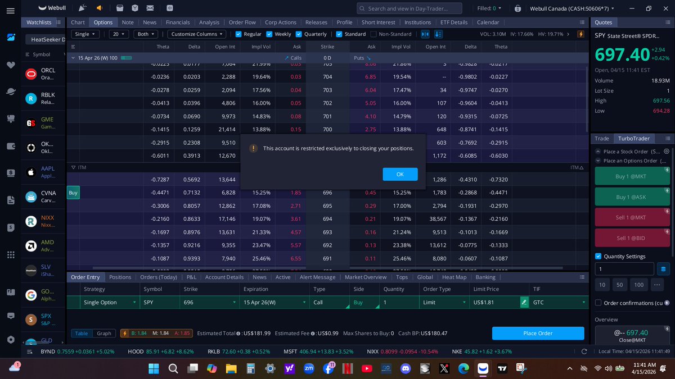
Task: Select the Table view toggle
Action: (x=82, y=333)
